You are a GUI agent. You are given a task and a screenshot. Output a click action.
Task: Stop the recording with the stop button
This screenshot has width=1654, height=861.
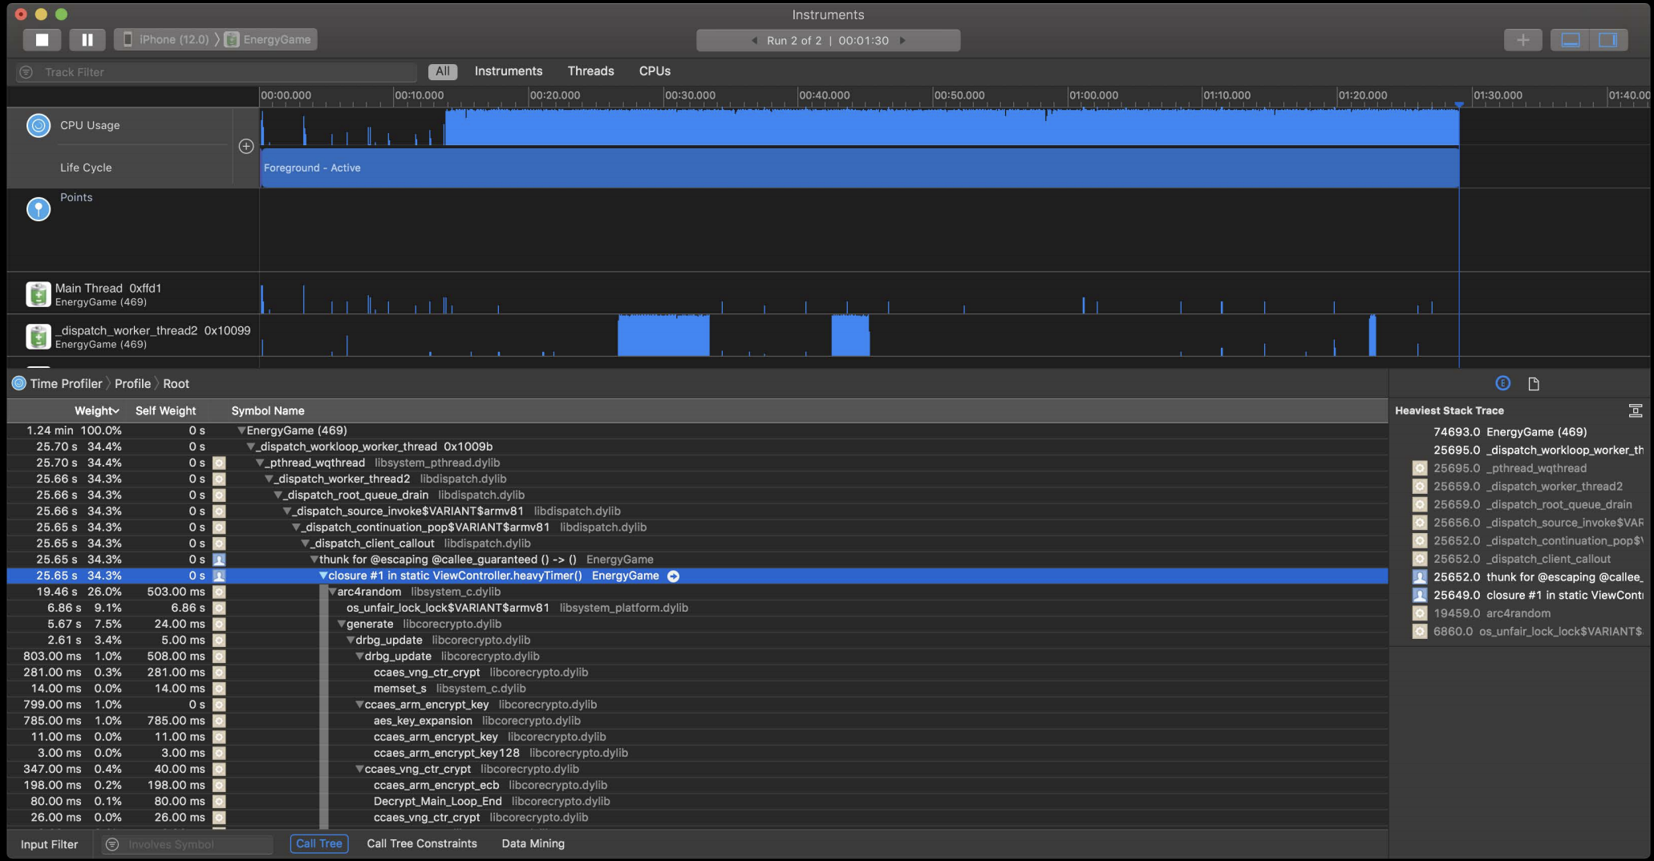[x=43, y=39]
